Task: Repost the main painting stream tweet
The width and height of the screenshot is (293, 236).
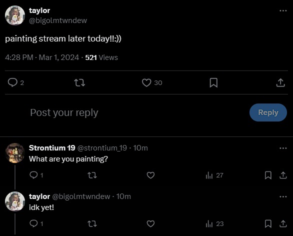Action: pos(79,82)
